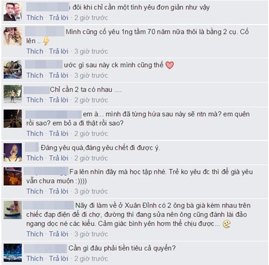Open the avatar beside the "Fa lên nhìn đây" comment
The image size is (269, 265).
pyautogui.click(x=13, y=176)
